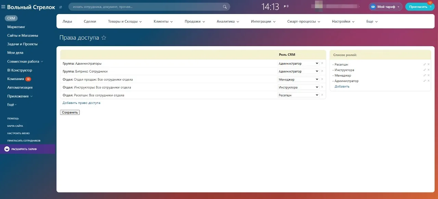Remove access row for Битрикс: Сотрудники
Viewport: 438px width, 199px height.
(x=322, y=71)
